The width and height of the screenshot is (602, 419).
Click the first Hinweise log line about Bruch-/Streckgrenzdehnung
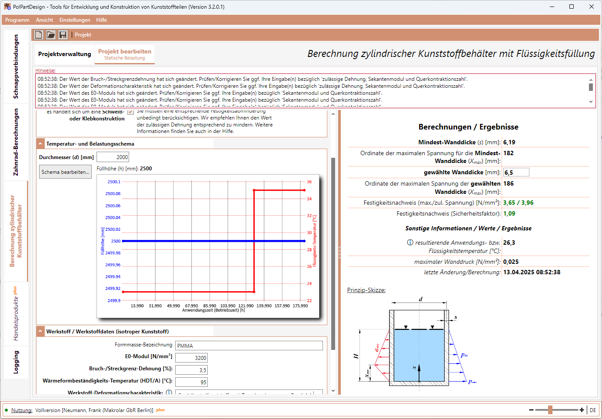253,79
